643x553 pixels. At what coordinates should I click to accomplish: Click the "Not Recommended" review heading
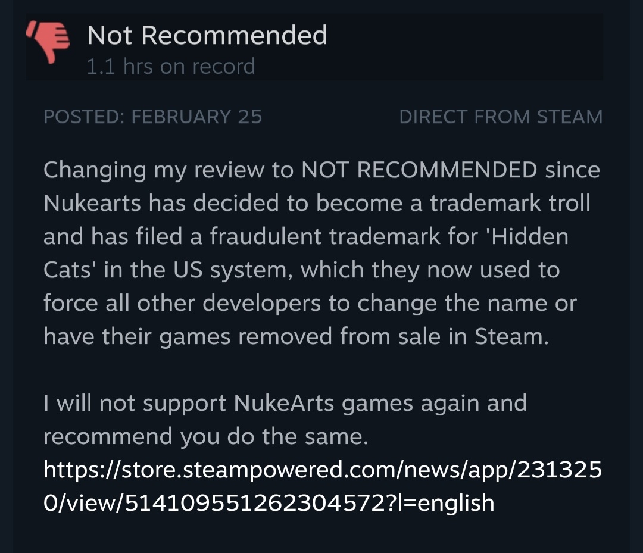pos(207,35)
